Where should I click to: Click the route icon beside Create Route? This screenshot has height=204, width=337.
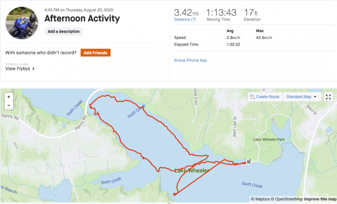252,97
